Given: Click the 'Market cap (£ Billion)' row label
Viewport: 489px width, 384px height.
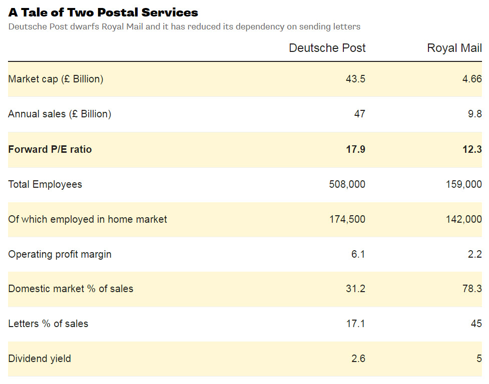Looking at the screenshot, I should coord(56,79).
